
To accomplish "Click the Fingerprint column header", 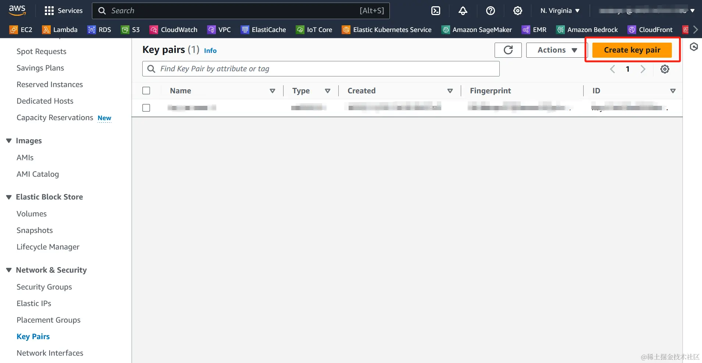I will [491, 91].
